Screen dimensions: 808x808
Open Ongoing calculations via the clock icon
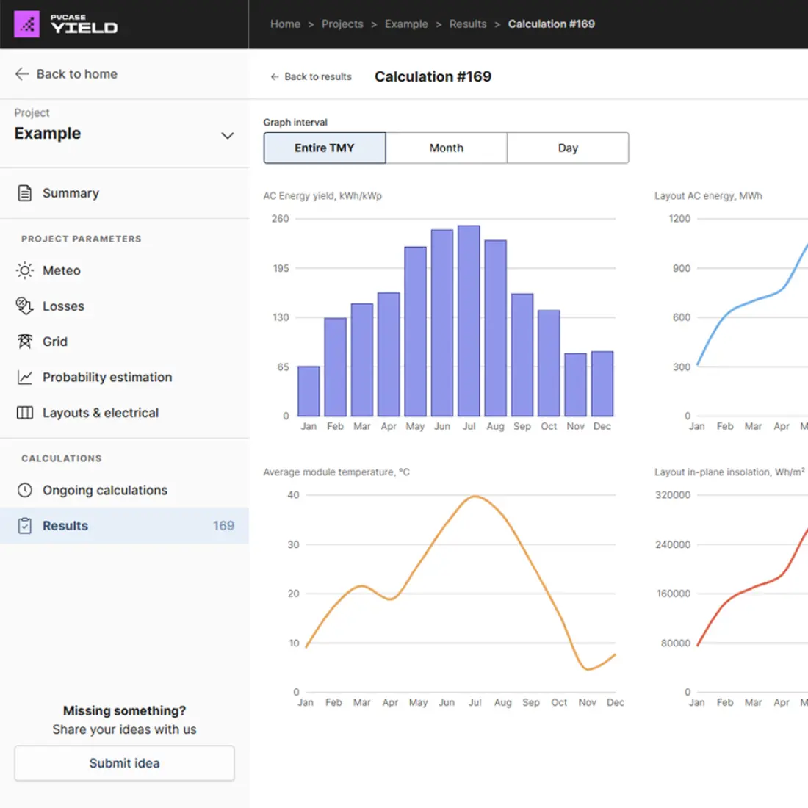point(24,490)
